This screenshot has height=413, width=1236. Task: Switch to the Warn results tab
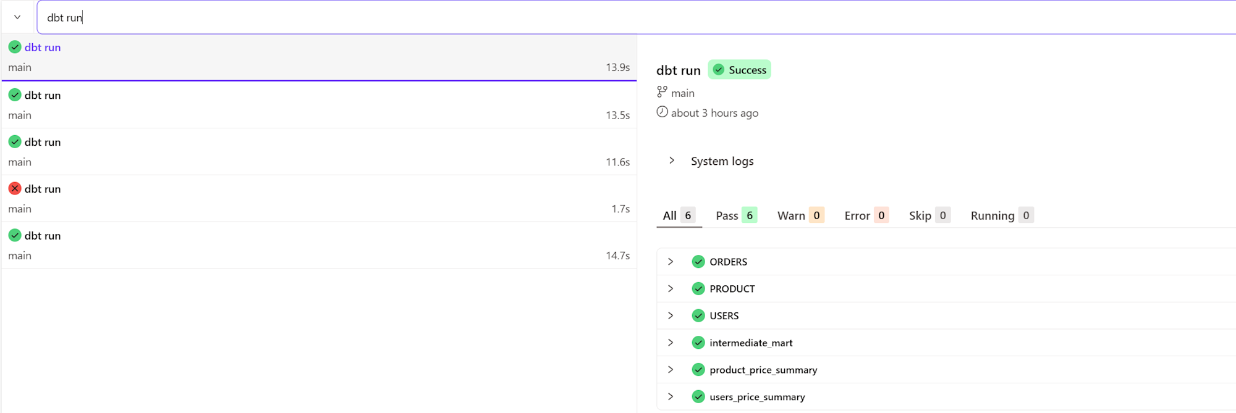point(800,215)
